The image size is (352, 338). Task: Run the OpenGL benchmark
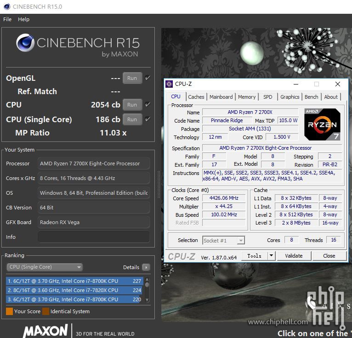[x=132, y=78]
